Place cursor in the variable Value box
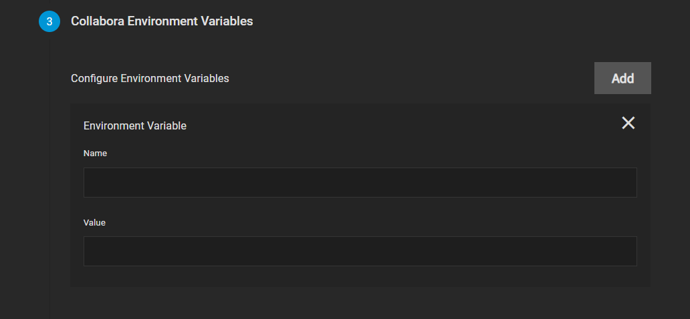The height and width of the screenshot is (319, 690). [360, 252]
